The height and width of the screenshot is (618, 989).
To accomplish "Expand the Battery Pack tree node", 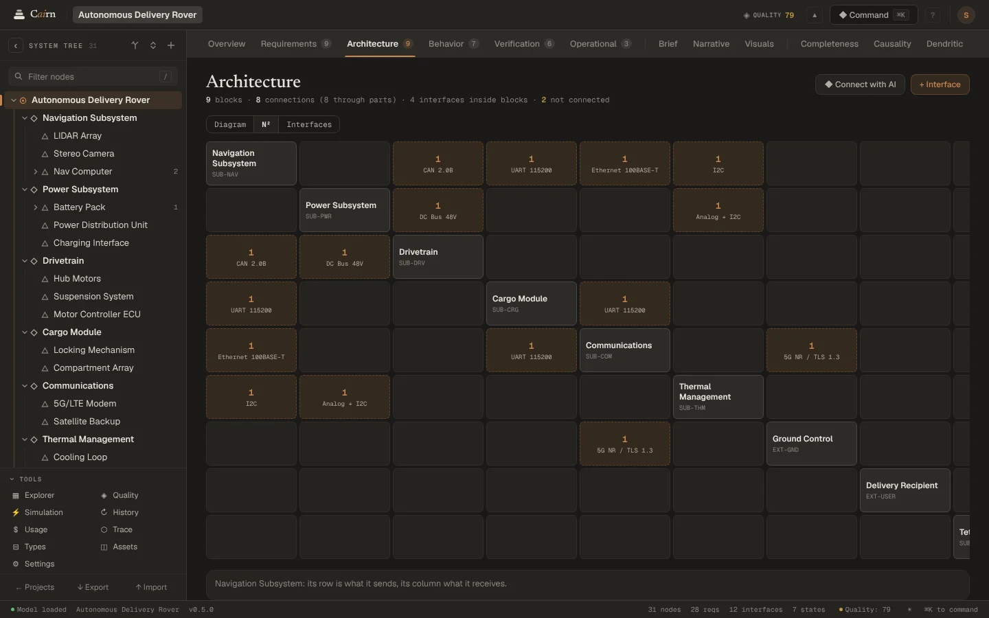I will (x=36, y=207).
